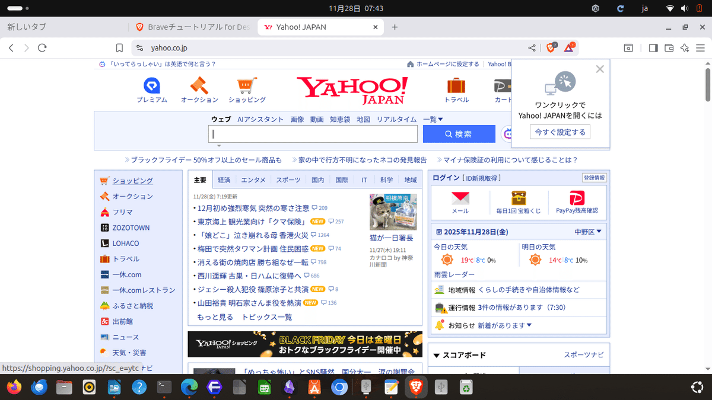Image resolution: width=712 pixels, height=400 pixels.
Task: Open Yahoo!ショッピング via the cart icon
Action: (x=246, y=88)
